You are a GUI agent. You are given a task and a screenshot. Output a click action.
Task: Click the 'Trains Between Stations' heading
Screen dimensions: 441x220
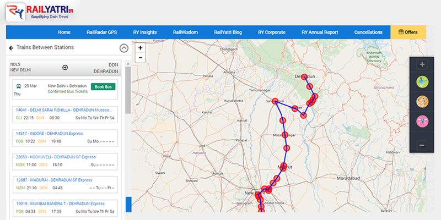[x=45, y=47]
